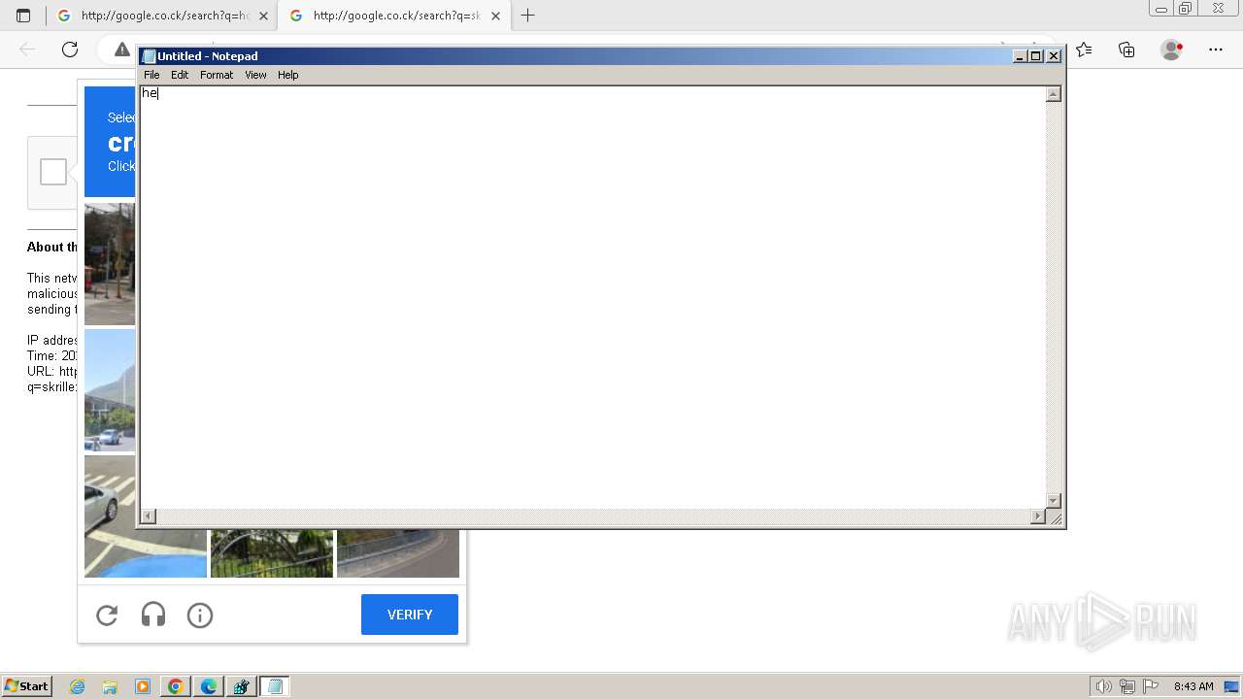Click in Notepad text area after 'he'
Screen dimensions: 1243x699
click(x=160, y=93)
